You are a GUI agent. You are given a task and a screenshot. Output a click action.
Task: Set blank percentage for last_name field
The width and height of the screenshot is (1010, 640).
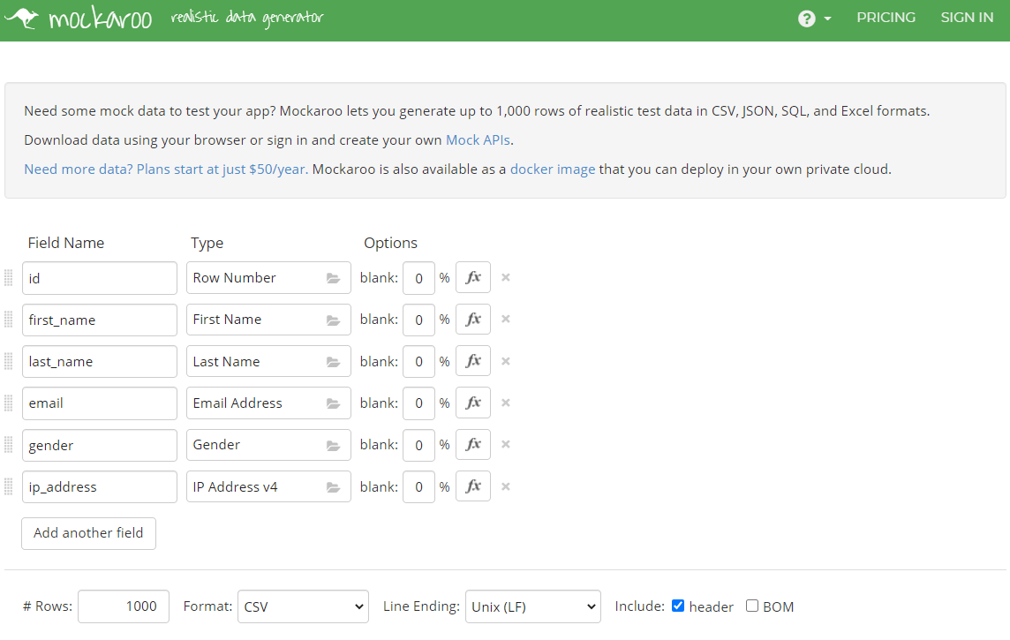418,362
